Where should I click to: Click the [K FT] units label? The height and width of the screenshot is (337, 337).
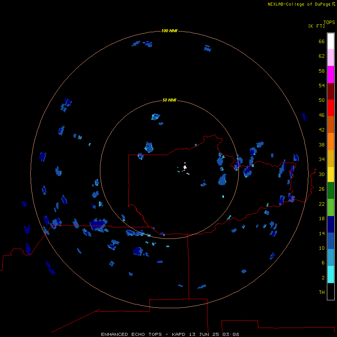[316, 26]
